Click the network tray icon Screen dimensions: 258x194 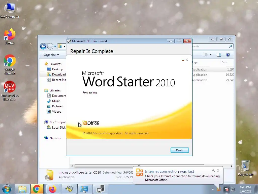233,189
